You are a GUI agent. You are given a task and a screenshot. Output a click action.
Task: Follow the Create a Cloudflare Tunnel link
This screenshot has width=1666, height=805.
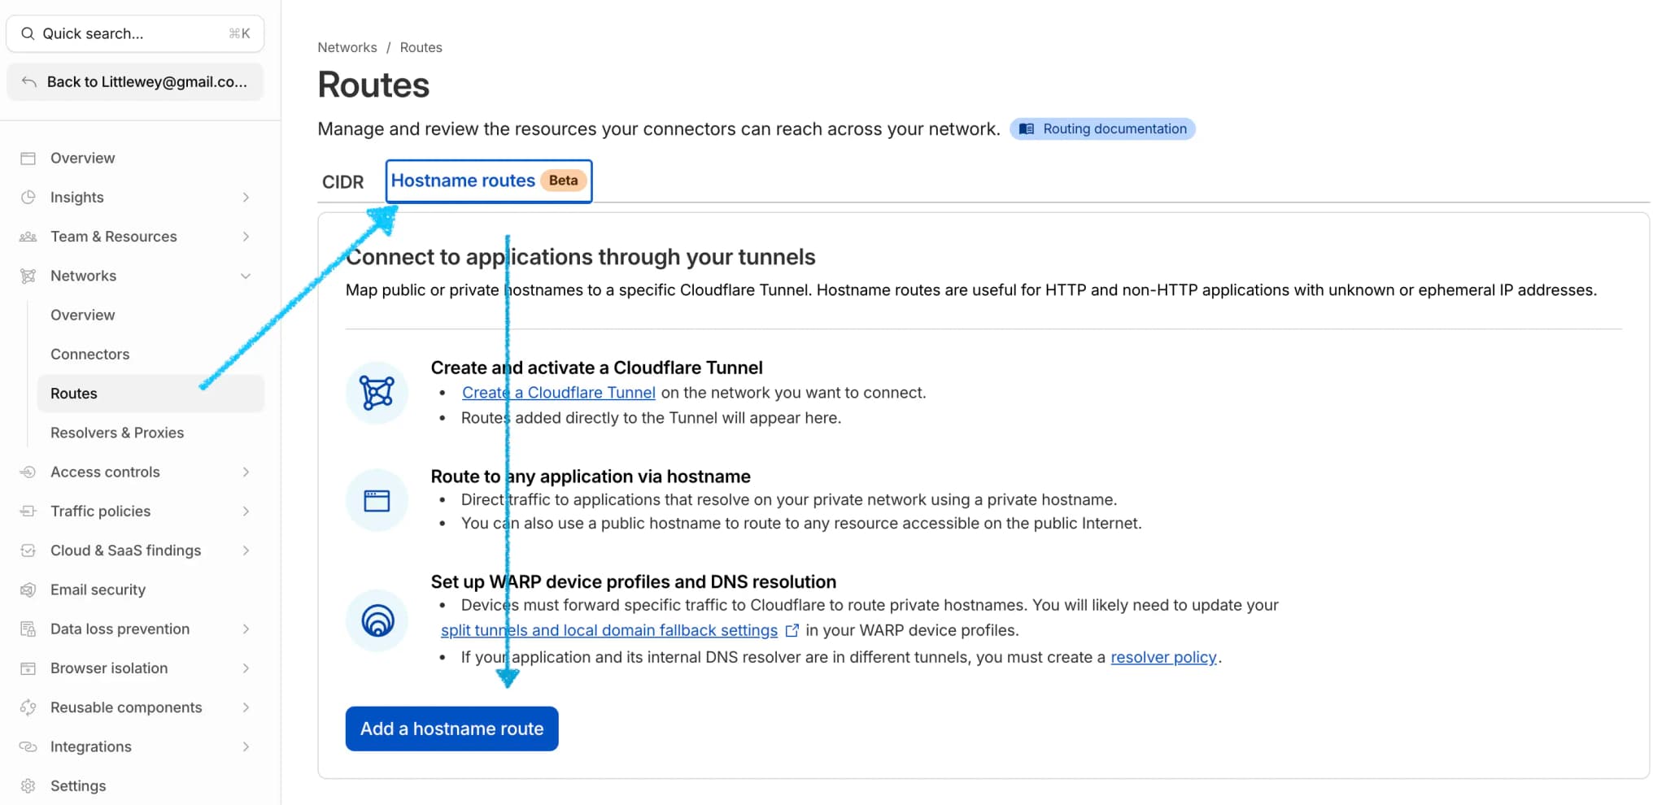click(x=558, y=393)
